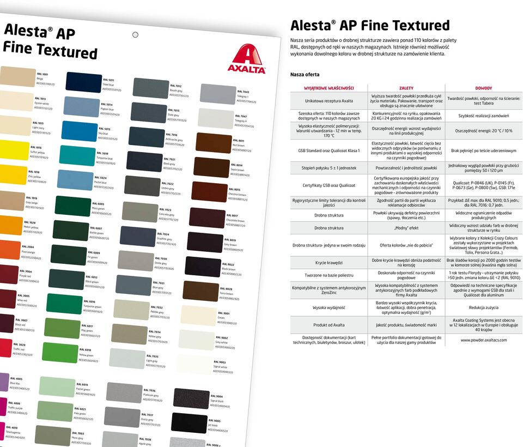523x447 pixels.
Task: Select the RAL 6005 Moss green swatch
Action: pyautogui.click(x=73, y=206)
